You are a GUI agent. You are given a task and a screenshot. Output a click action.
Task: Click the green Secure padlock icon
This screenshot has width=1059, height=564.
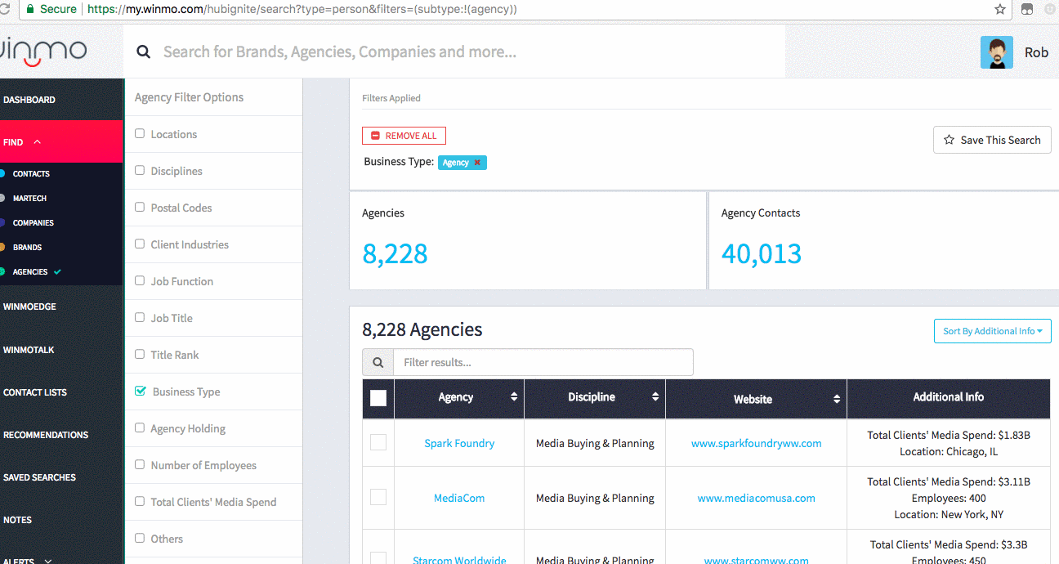[30, 9]
